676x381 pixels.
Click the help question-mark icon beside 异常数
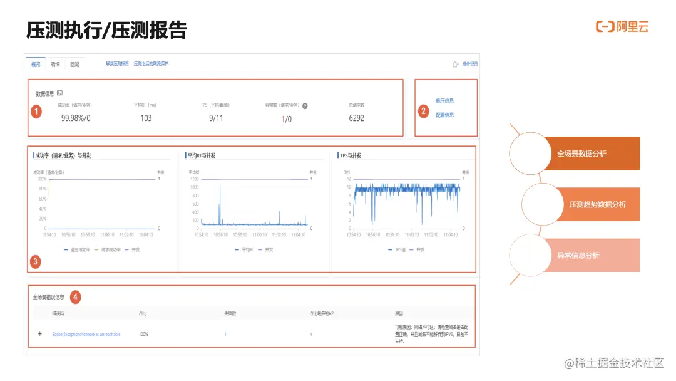(x=305, y=106)
